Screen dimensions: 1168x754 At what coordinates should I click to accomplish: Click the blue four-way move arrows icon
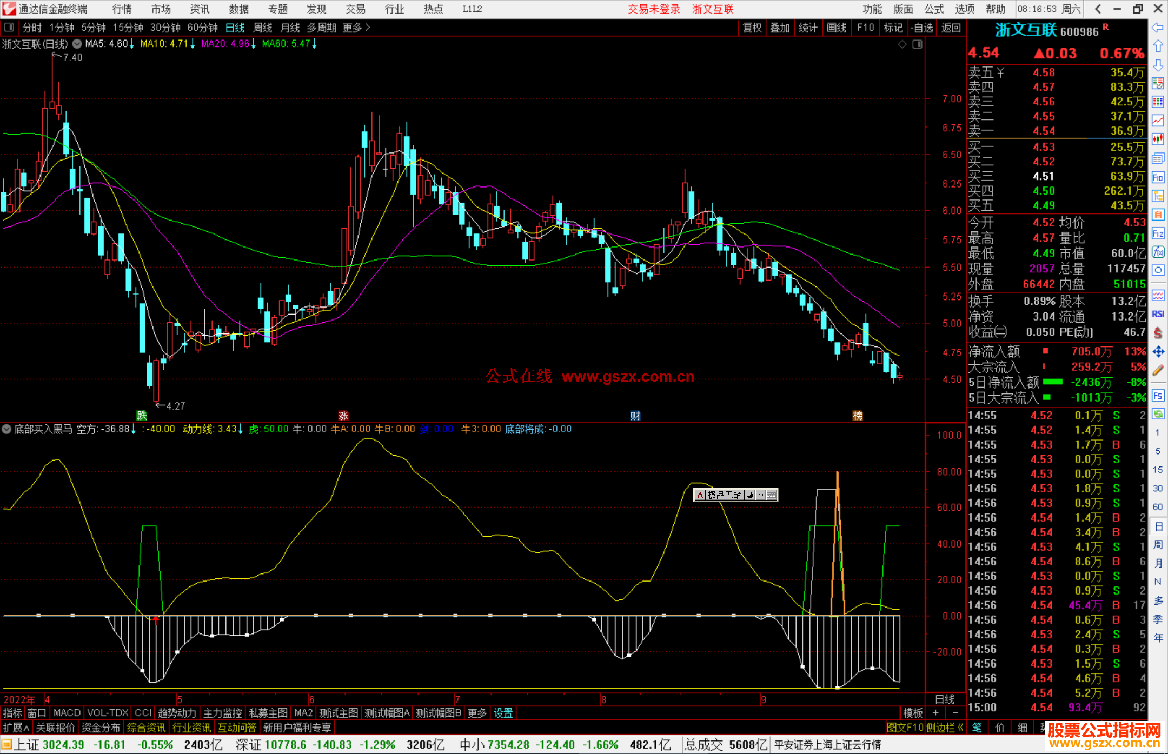(x=1158, y=352)
